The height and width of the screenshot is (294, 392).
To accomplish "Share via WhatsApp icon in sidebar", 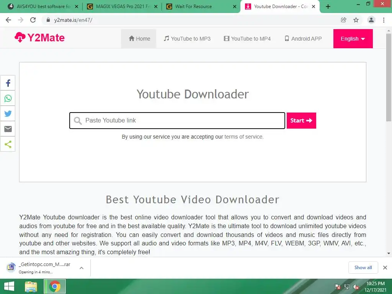I will (8, 98).
